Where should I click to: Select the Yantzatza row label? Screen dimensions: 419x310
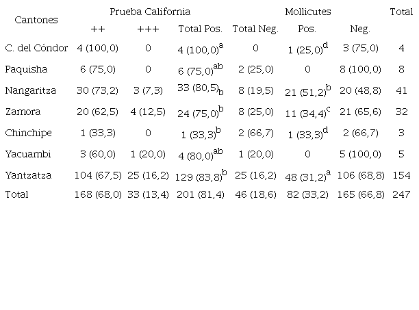coord(27,175)
